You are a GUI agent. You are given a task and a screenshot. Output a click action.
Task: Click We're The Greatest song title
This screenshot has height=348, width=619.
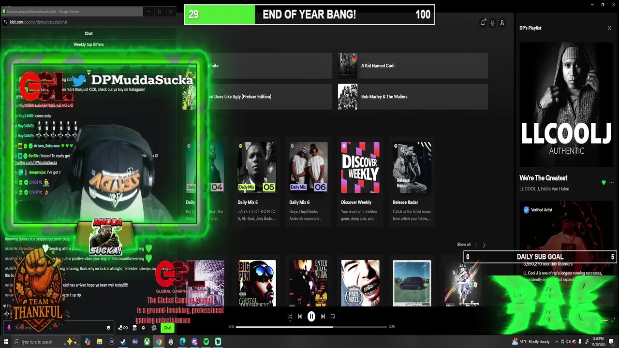(543, 178)
